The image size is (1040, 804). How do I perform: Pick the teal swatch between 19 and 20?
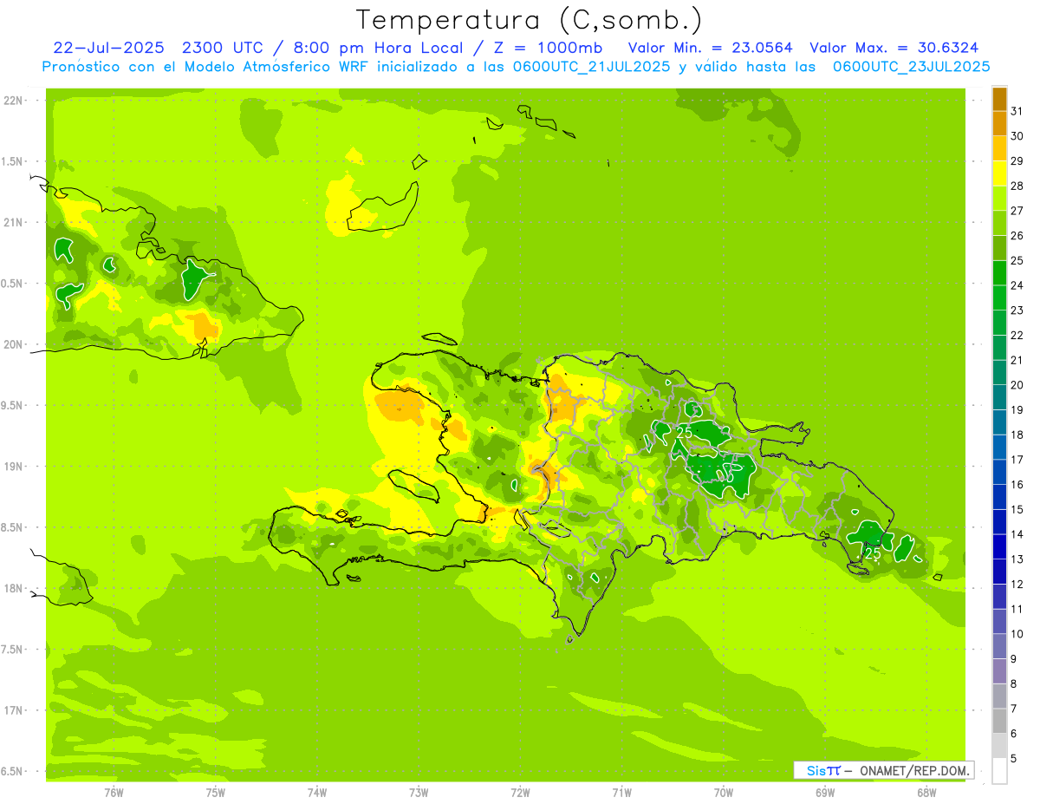[999, 397]
